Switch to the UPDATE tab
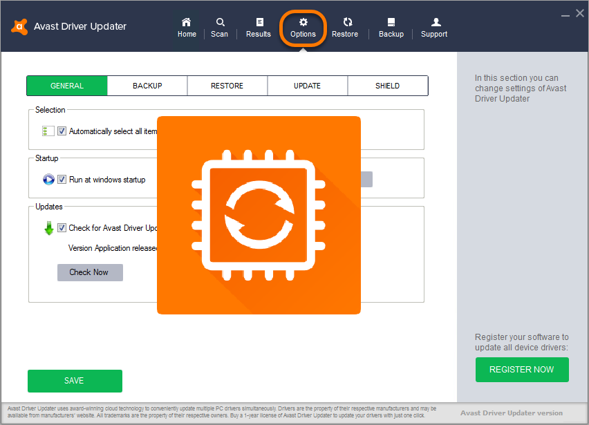The image size is (589, 425). 307,86
